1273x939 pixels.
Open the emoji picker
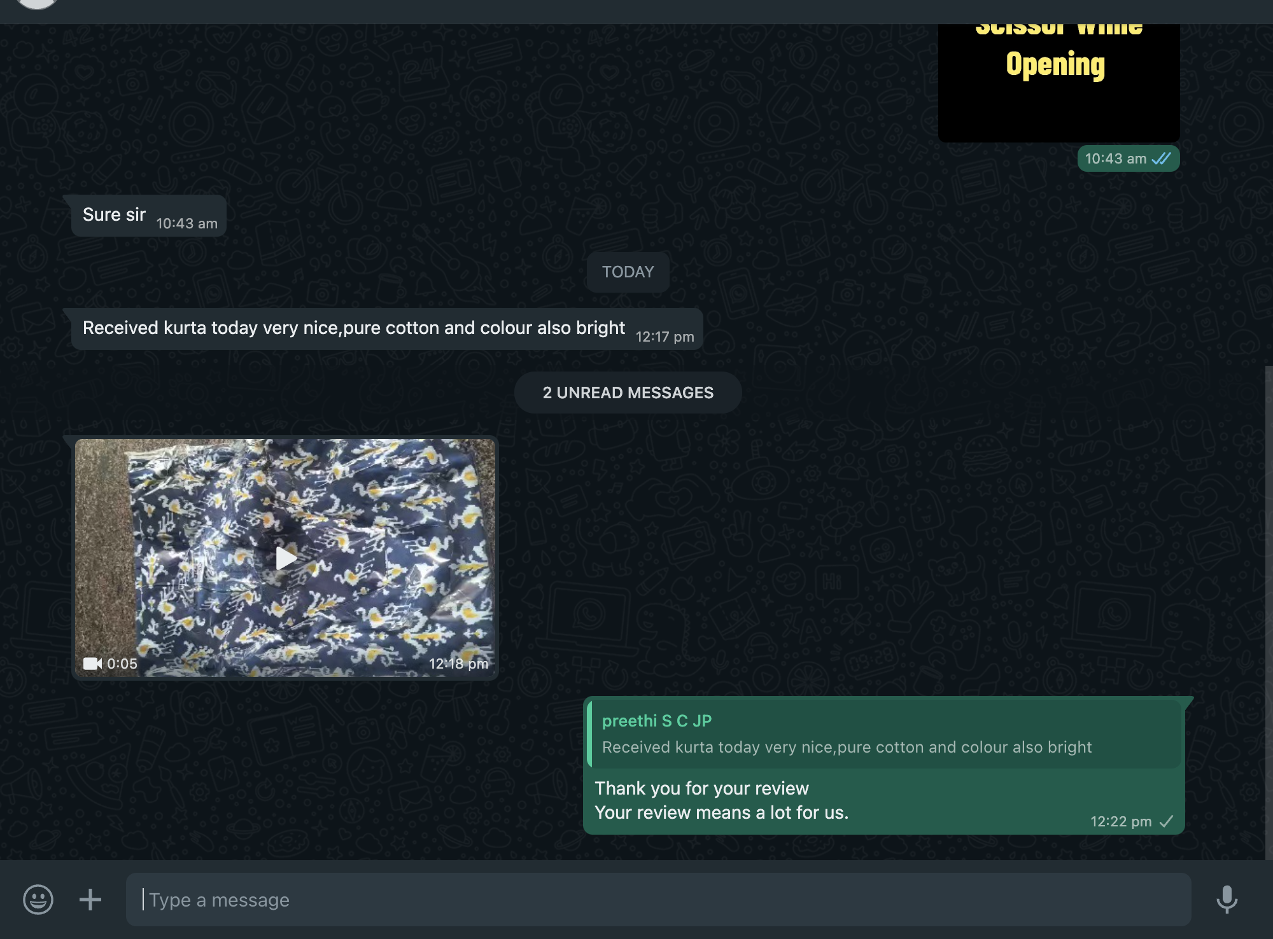(x=38, y=900)
